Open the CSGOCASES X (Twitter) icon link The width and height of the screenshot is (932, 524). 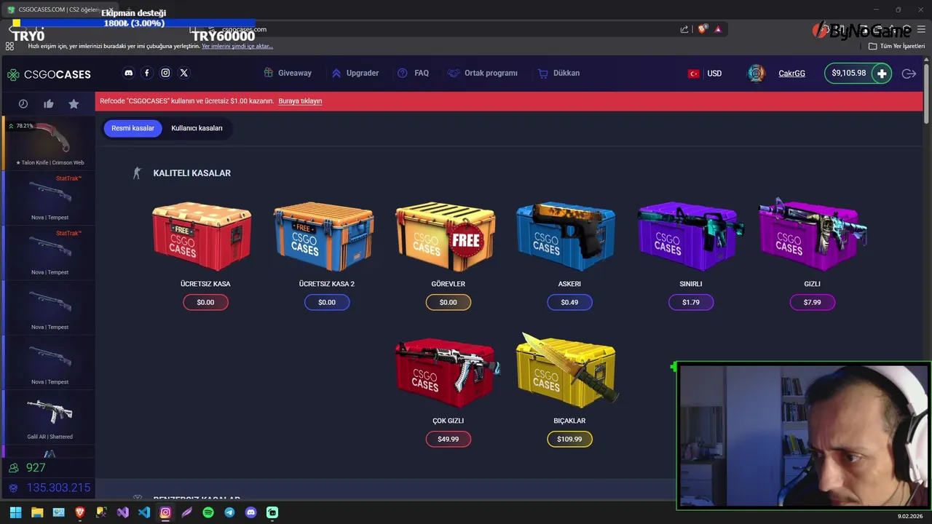pyautogui.click(x=184, y=73)
